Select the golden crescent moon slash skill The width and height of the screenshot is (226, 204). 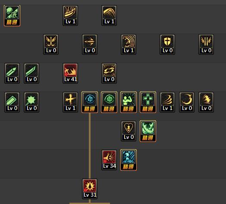[187, 102]
